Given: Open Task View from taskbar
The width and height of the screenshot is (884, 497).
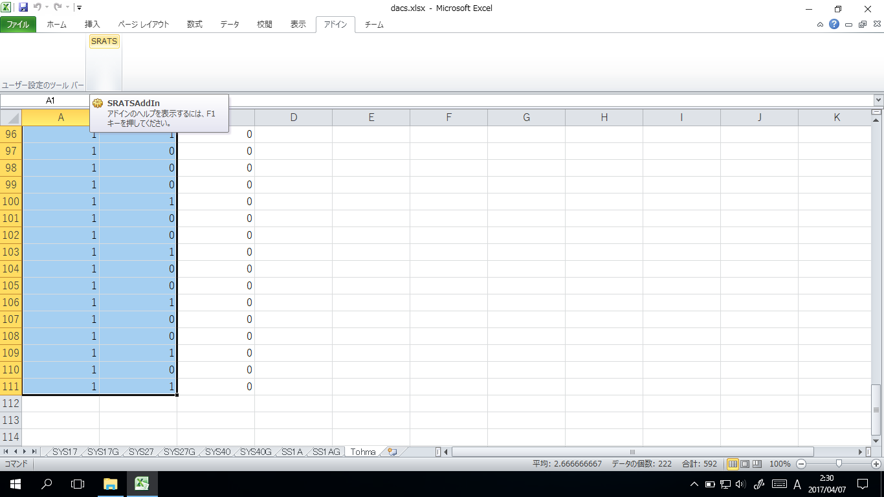Looking at the screenshot, I should (x=78, y=483).
